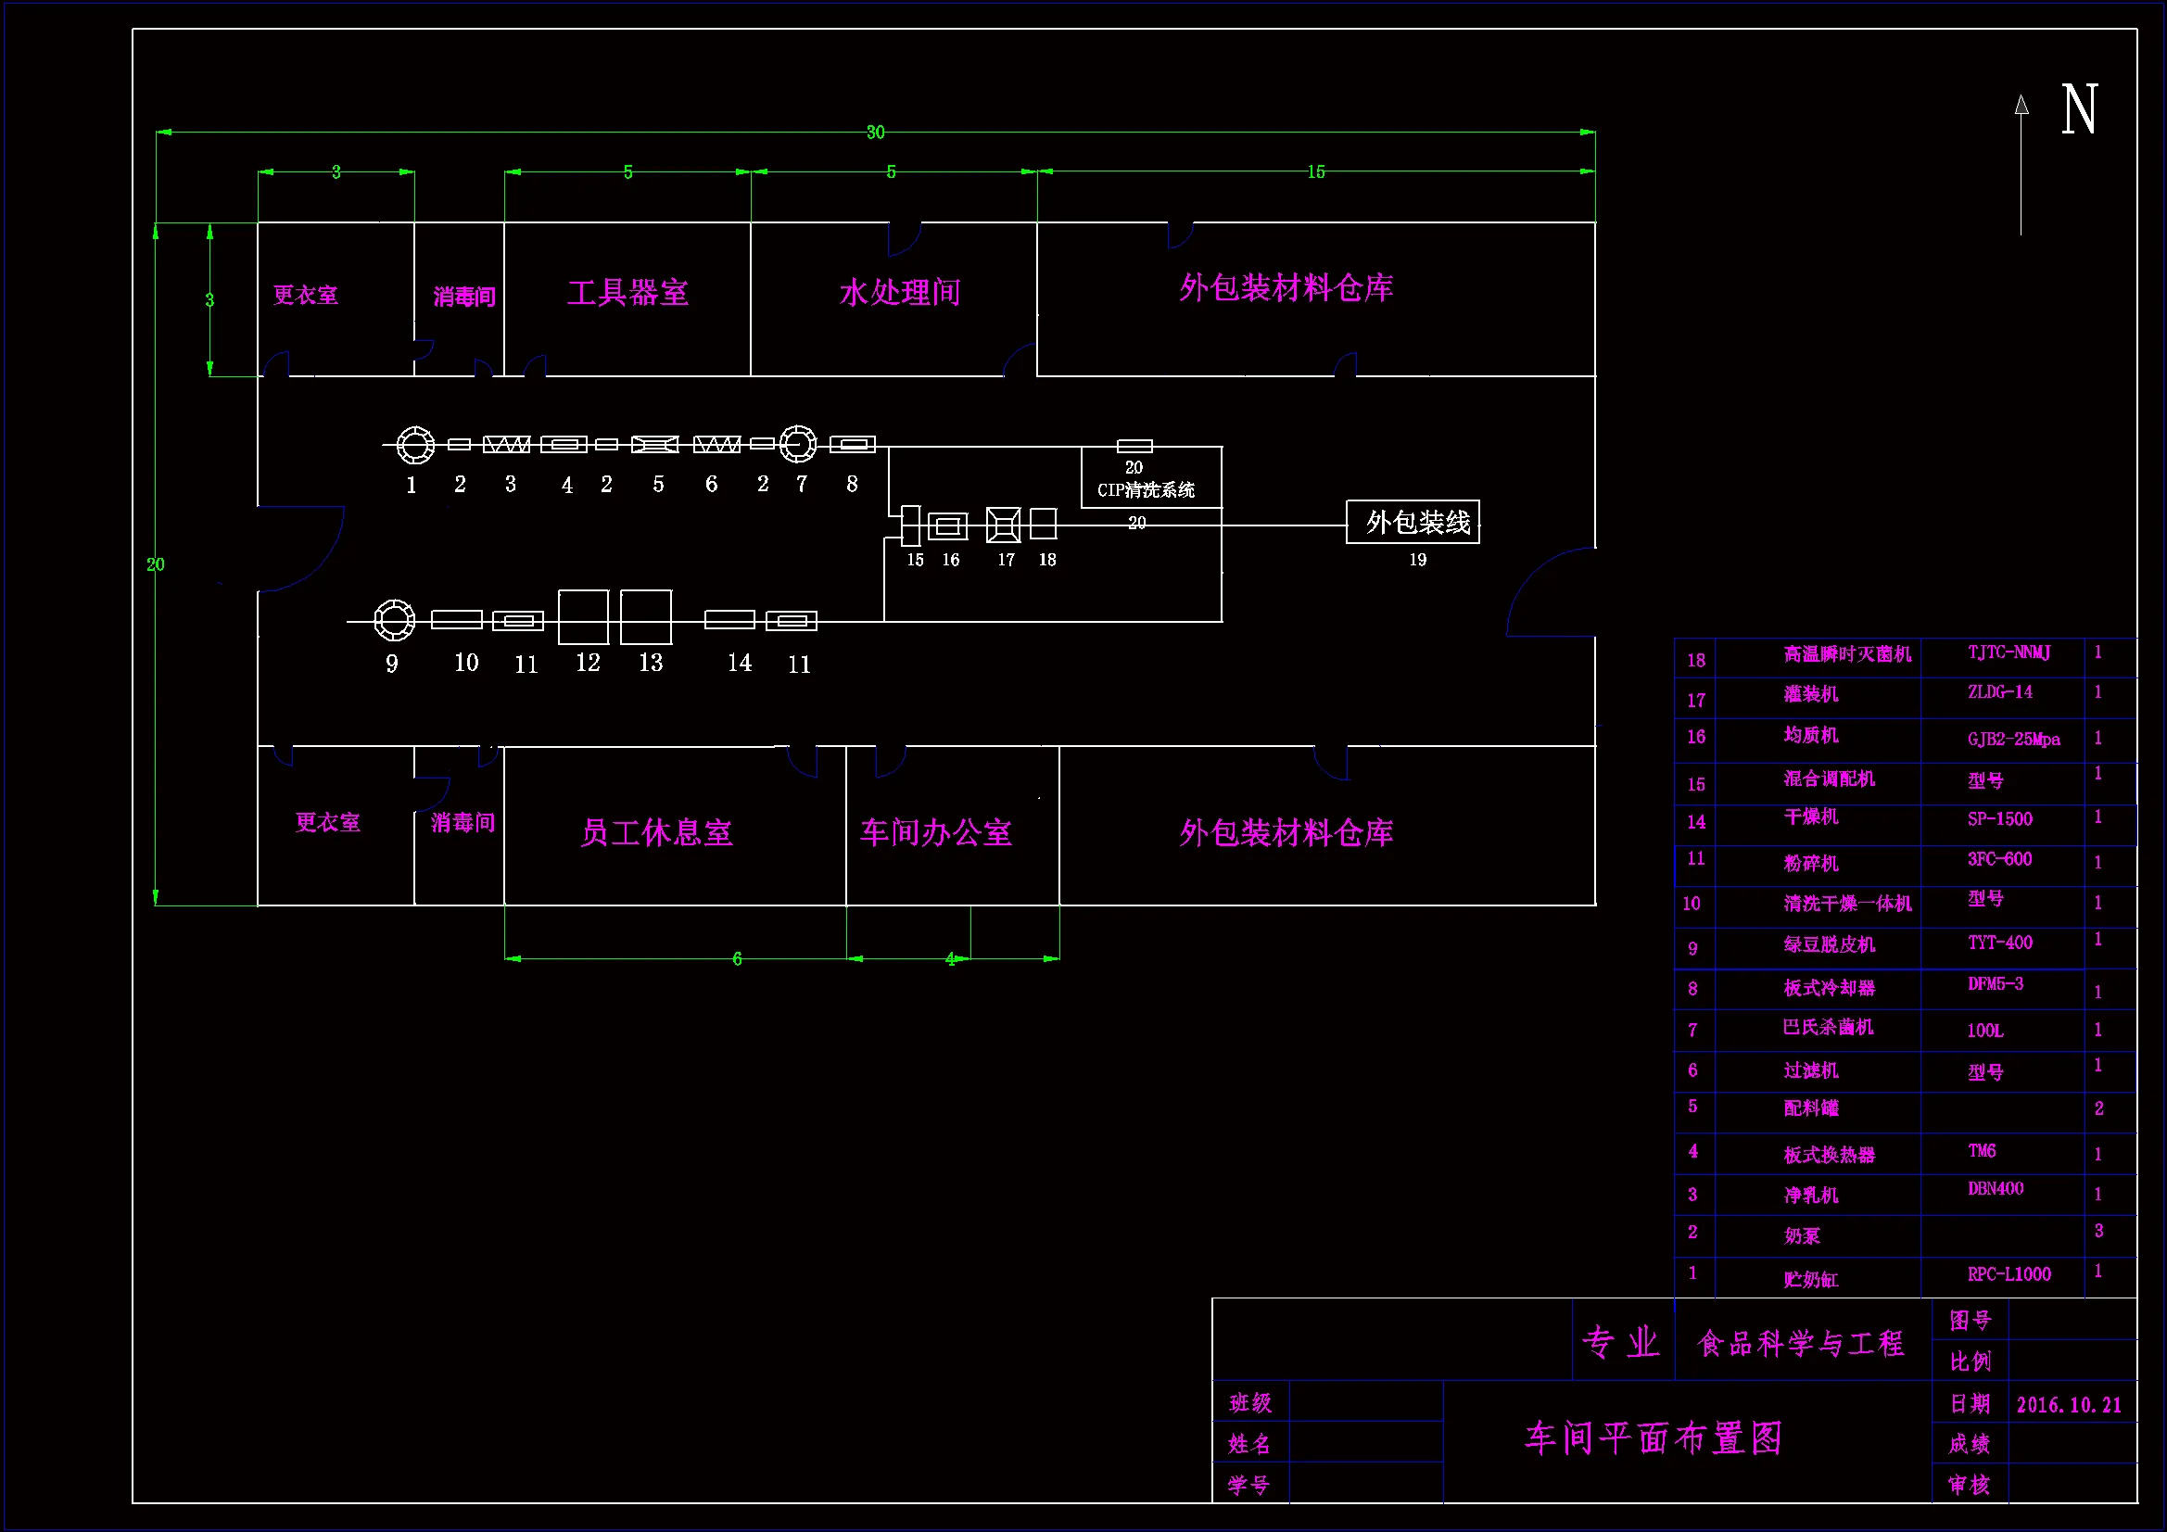Click the square equipment symbol numbered 12
Image resolution: width=2167 pixels, height=1532 pixels.
click(x=583, y=617)
